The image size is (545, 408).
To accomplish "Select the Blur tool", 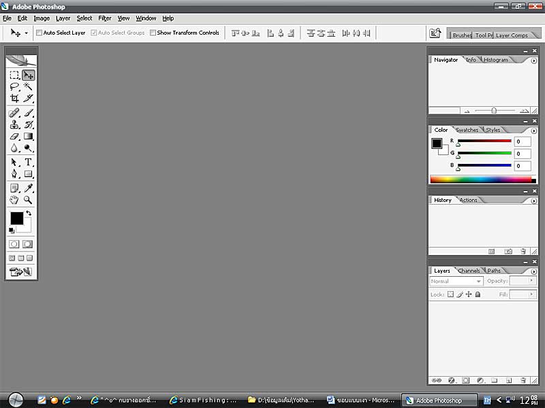I will tap(14, 148).
